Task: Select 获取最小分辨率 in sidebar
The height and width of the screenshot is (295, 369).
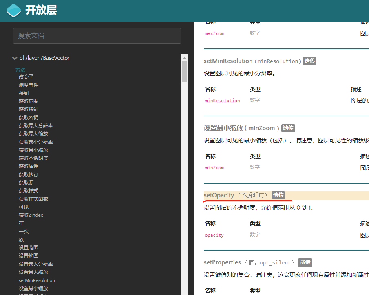Action: (36, 142)
